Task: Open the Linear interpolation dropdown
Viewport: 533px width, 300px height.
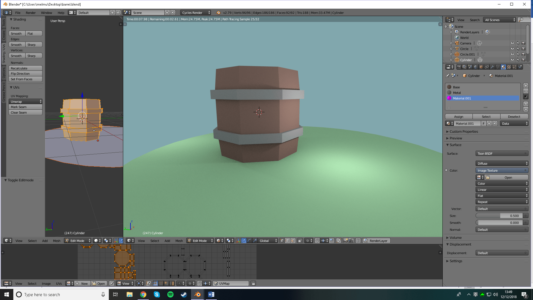Action: pos(502,190)
